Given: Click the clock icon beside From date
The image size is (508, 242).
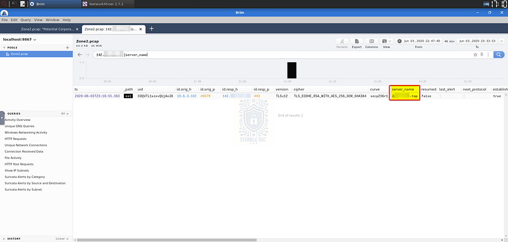Looking at the screenshot, I should pos(399,41).
